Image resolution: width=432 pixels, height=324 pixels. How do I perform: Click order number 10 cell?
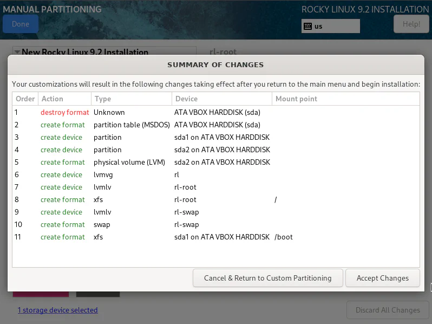(x=18, y=224)
